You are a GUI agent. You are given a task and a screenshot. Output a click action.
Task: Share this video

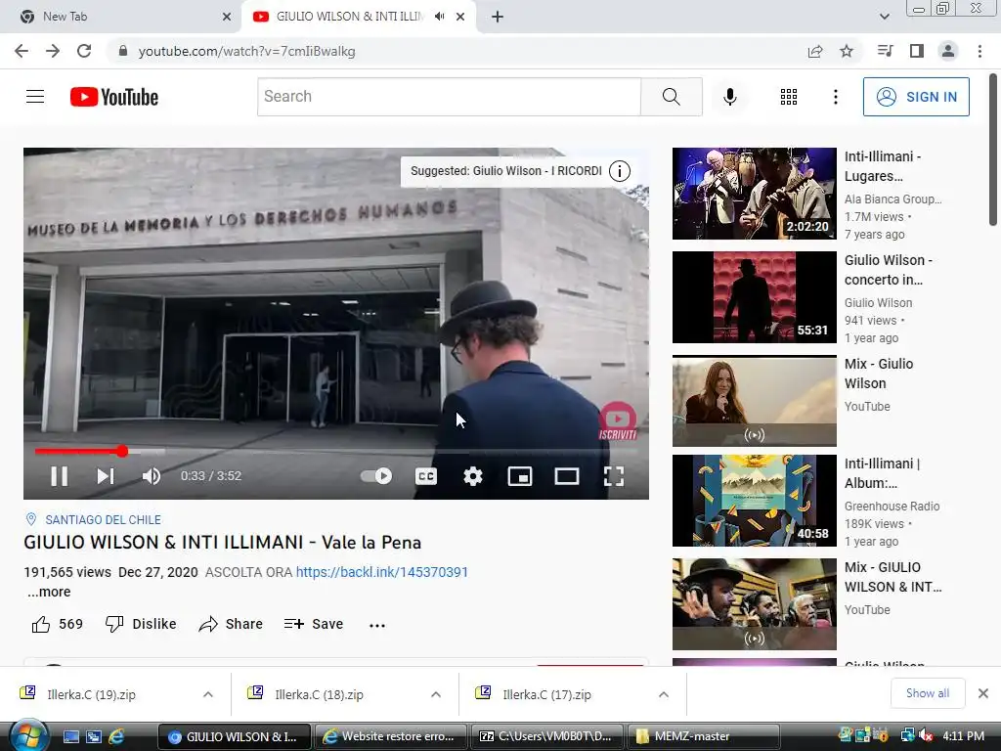pos(231,624)
